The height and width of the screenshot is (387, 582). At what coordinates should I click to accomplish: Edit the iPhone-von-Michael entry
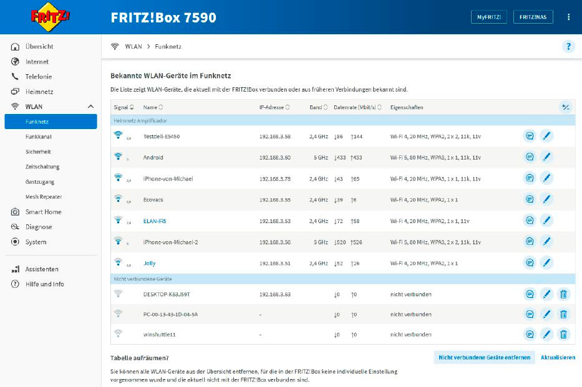(546, 178)
